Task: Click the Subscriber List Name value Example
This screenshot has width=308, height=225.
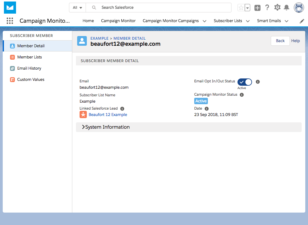Action: click(x=87, y=101)
